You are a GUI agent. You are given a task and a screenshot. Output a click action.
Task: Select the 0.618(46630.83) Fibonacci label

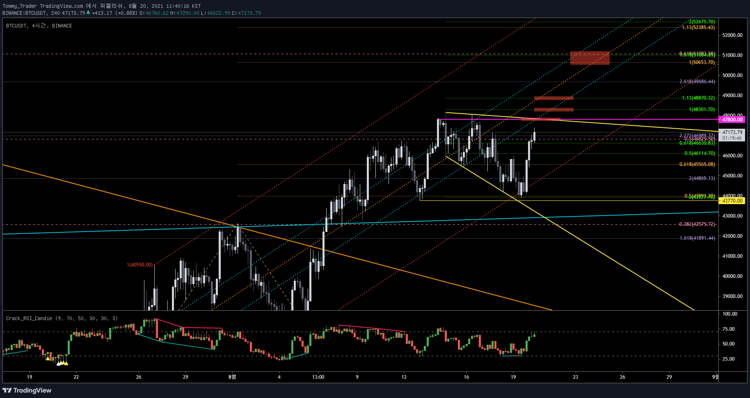pyautogui.click(x=697, y=143)
